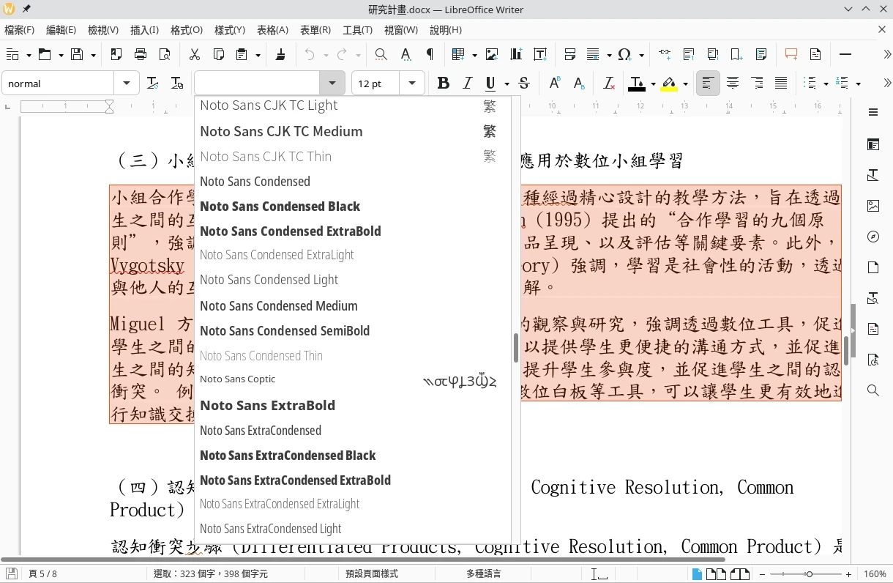Open the 格式(O) menu
The width and height of the screenshot is (893, 583).
pyautogui.click(x=186, y=30)
